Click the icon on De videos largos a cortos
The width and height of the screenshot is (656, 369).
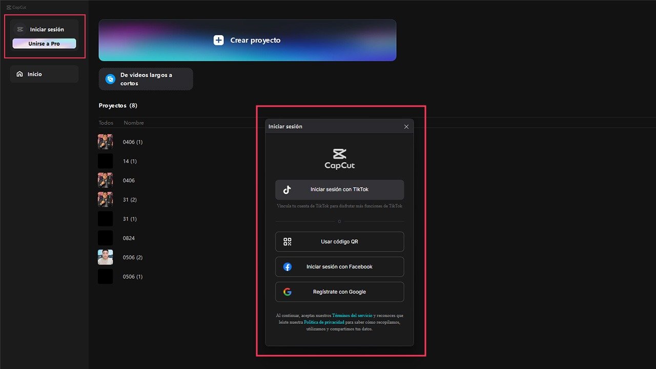click(110, 78)
